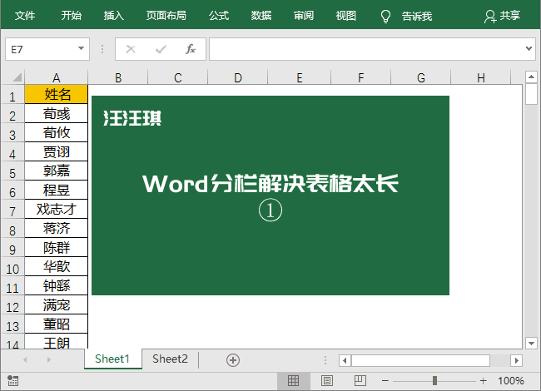Screen dimensions: 541x391
Task: Select cell containing 满宠
Action: pos(57,304)
